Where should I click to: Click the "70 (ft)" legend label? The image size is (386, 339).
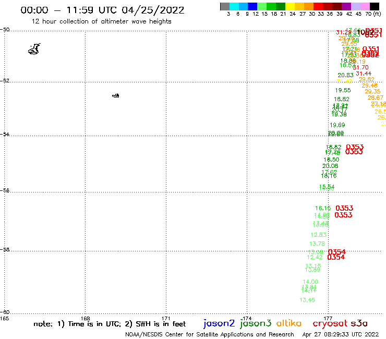373,14
